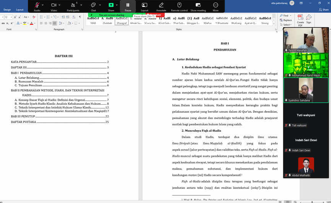The height and width of the screenshot is (203, 331).
Task: Toggle subscript formatting
Action: coord(7,23)
